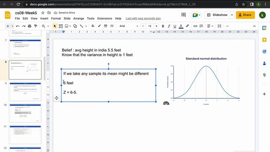Open zoom level dropdown arrow
This screenshot has width=270, height=152.
(x=48, y=26)
